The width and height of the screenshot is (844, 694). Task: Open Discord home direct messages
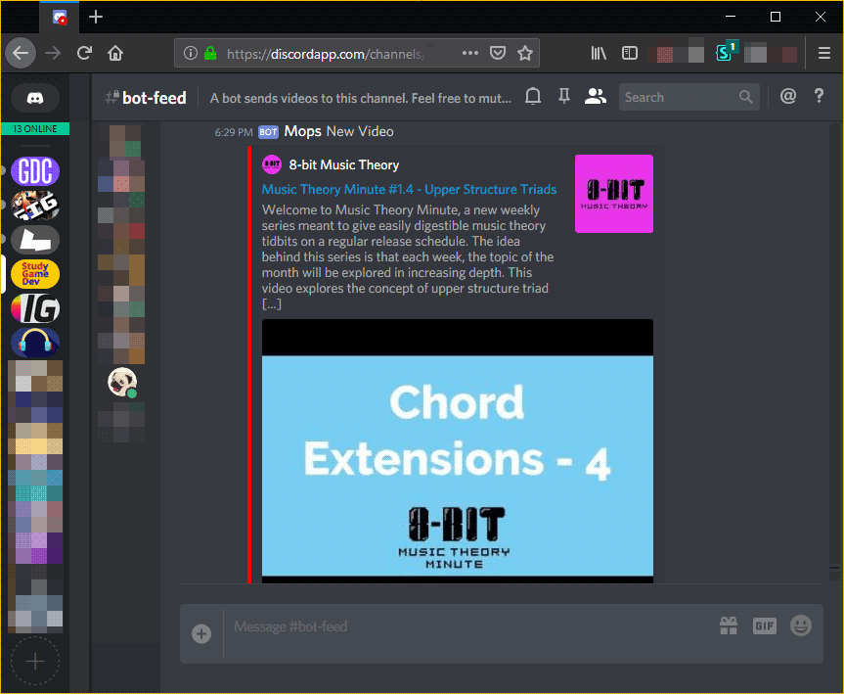(35, 98)
